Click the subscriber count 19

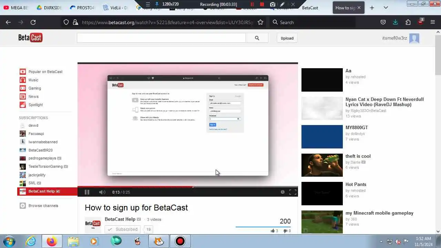tap(148, 229)
